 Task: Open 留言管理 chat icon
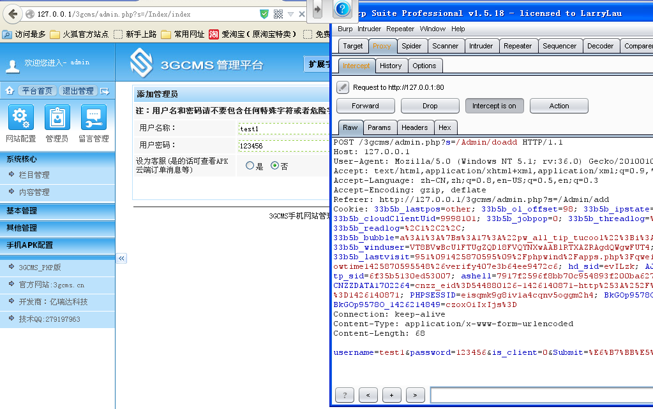point(94,117)
